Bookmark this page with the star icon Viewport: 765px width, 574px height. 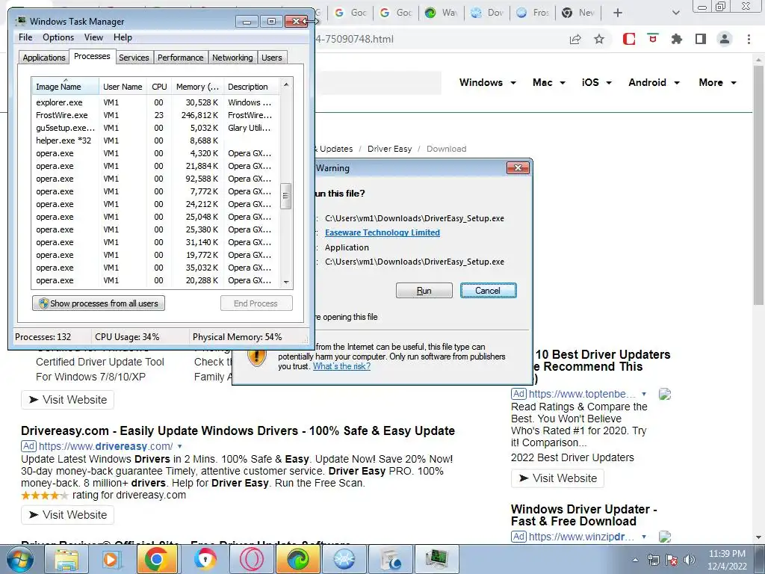599,39
